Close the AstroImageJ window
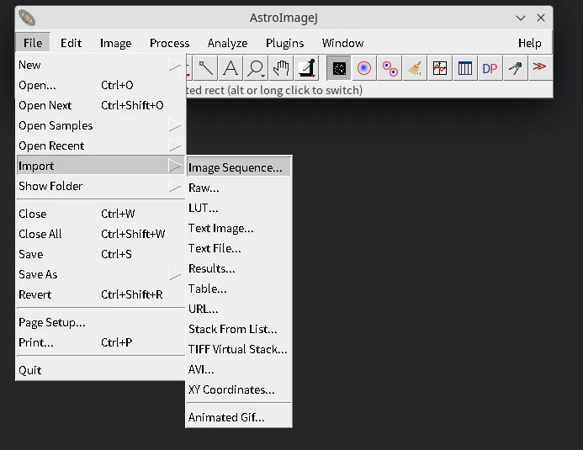 pos(541,18)
